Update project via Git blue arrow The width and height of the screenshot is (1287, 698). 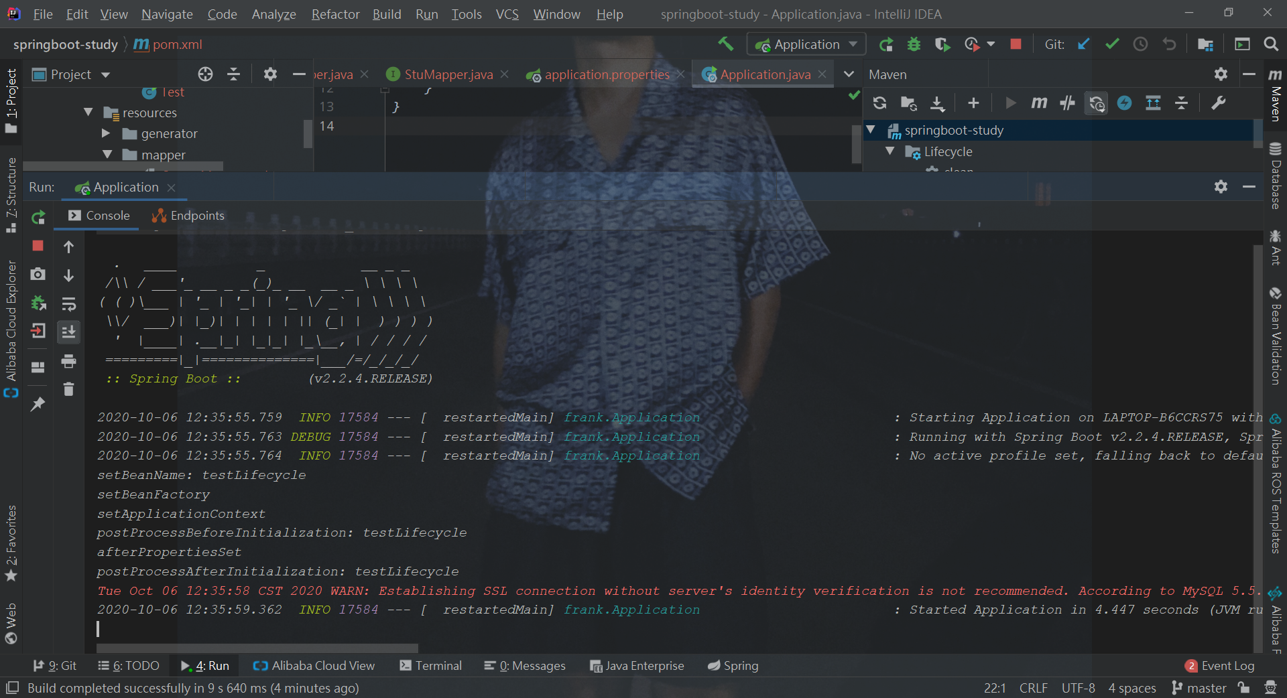[1083, 44]
